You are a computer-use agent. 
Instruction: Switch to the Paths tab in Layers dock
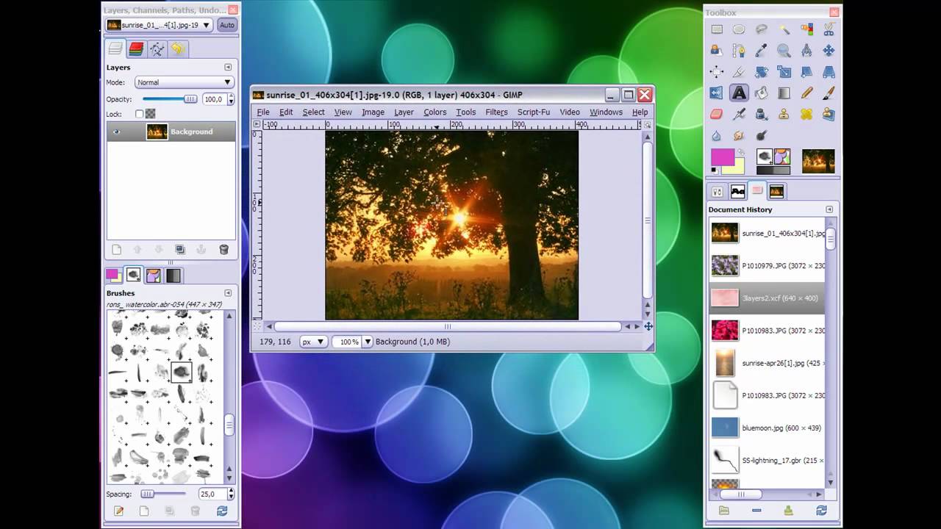157,49
